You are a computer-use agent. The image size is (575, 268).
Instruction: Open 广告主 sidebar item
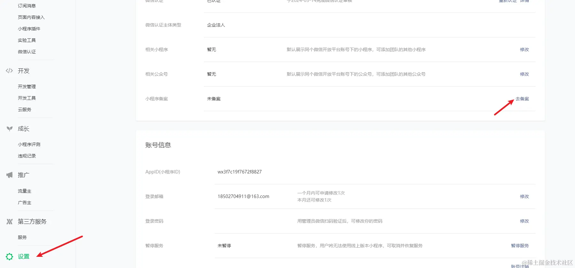coord(25,203)
